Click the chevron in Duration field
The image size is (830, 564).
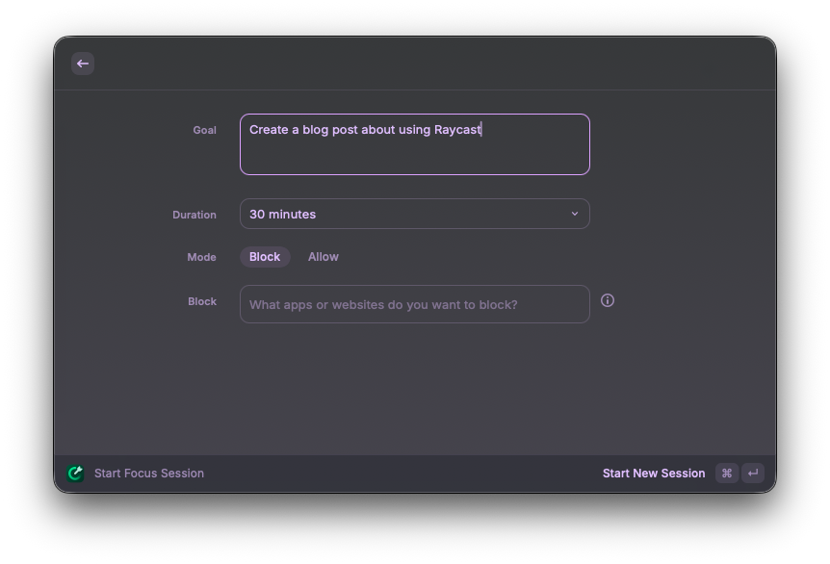coord(575,214)
